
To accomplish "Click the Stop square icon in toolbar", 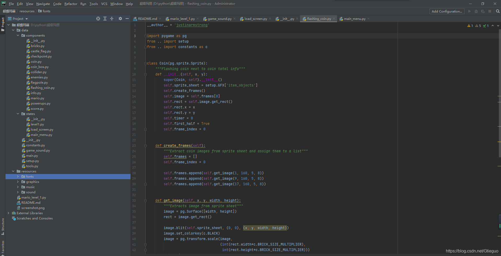I will tap(490, 11).
